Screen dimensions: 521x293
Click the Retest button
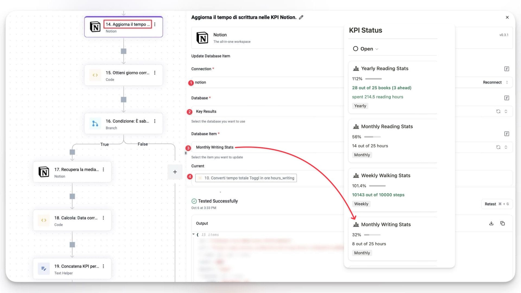pyautogui.click(x=497, y=204)
